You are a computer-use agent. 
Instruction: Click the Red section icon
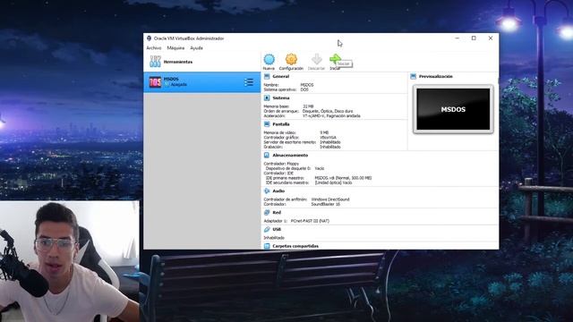point(267,213)
